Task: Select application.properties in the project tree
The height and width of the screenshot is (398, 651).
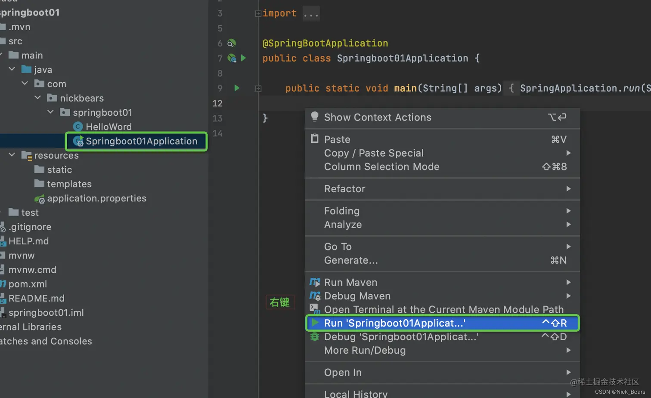Action: tap(96, 198)
